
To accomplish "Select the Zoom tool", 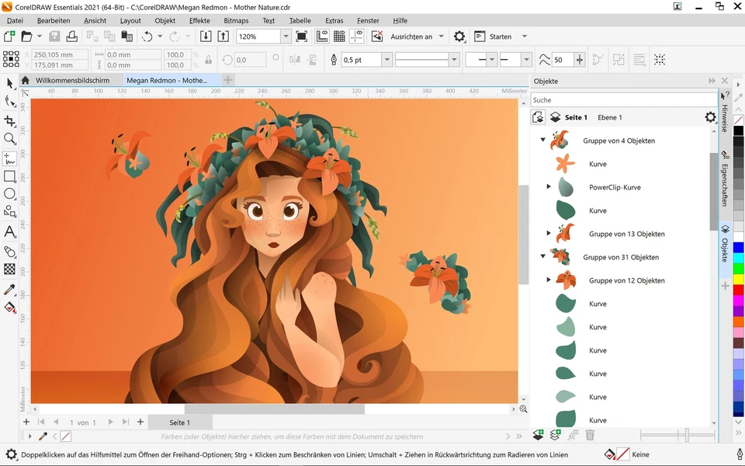I will (10, 140).
